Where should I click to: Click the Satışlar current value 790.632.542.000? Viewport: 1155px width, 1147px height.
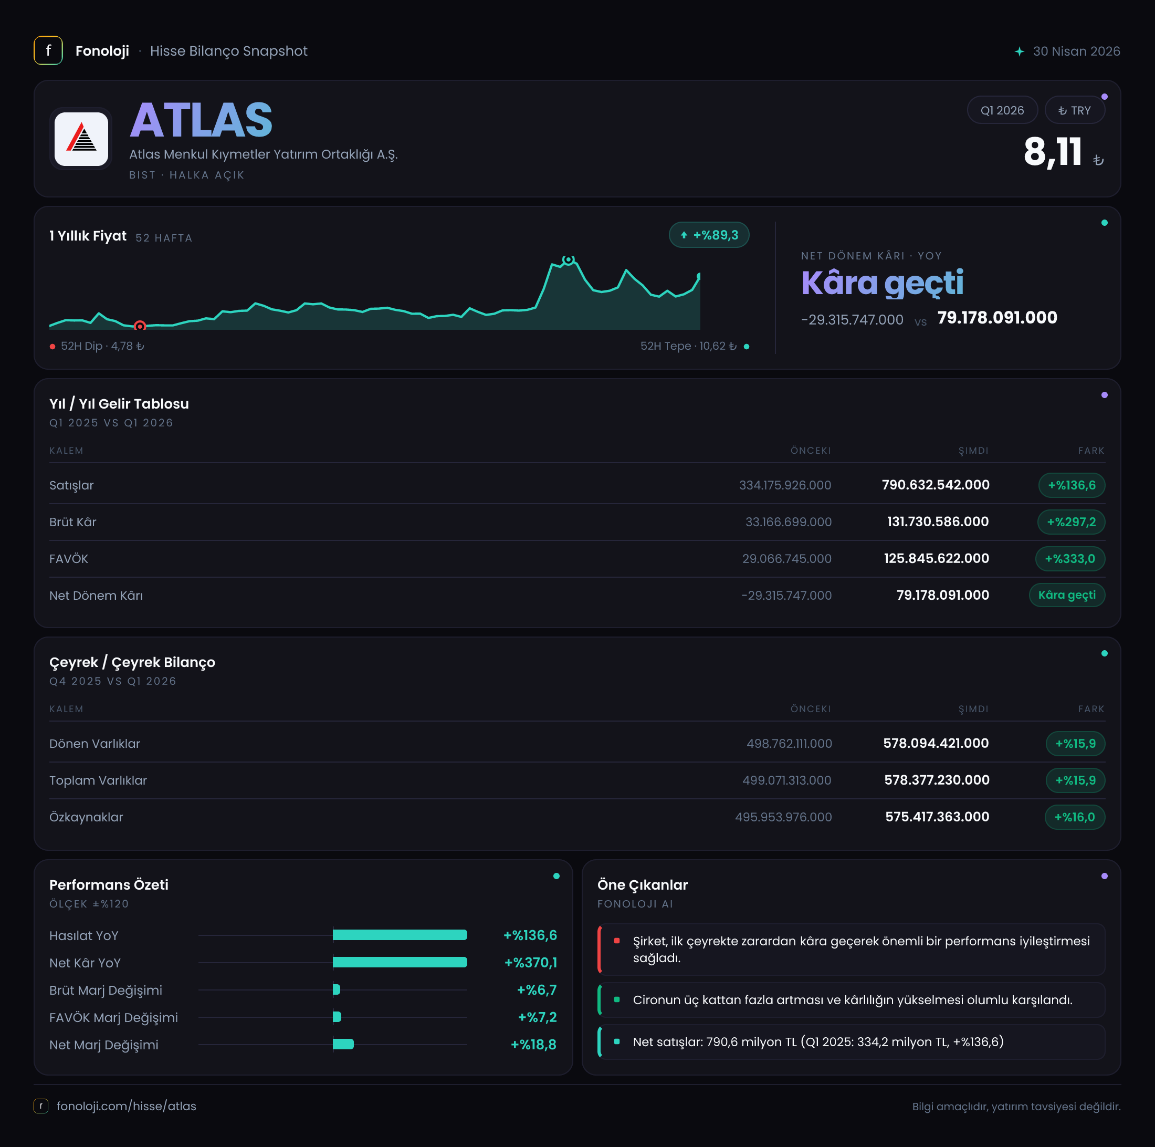[x=936, y=485]
